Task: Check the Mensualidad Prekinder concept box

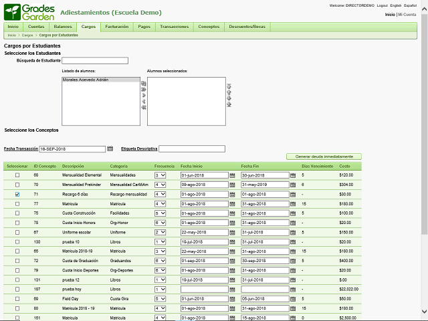Action: (17, 185)
